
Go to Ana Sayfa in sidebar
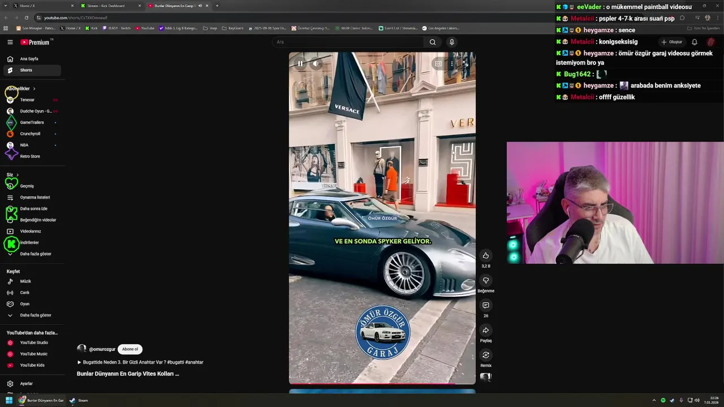tap(32, 59)
